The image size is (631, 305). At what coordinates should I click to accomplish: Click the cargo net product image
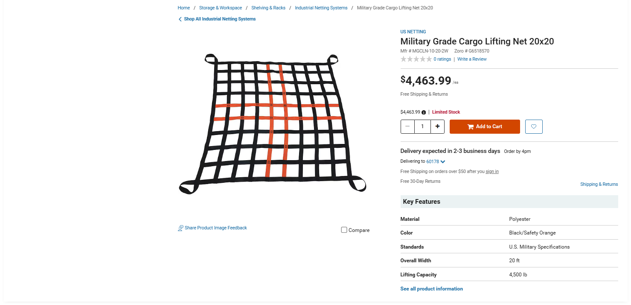pyautogui.click(x=272, y=124)
